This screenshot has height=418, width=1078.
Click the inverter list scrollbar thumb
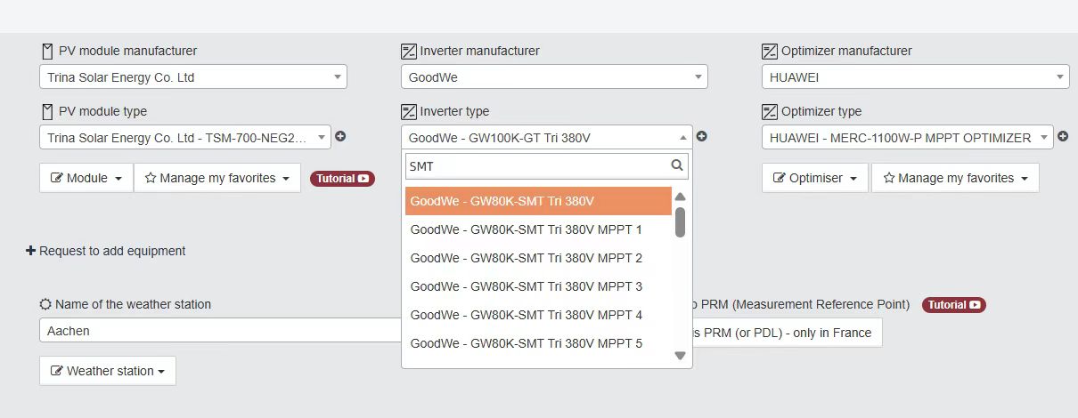pyautogui.click(x=680, y=222)
